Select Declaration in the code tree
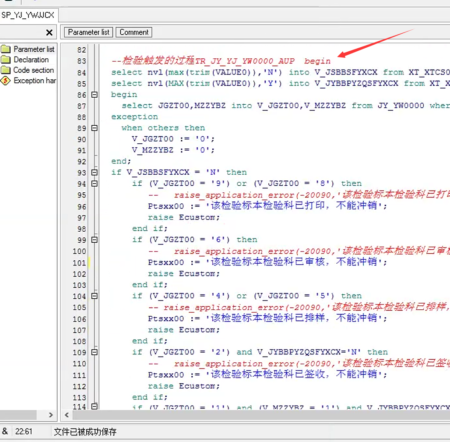Image resolution: width=450 pixels, height=442 pixels. [31, 60]
